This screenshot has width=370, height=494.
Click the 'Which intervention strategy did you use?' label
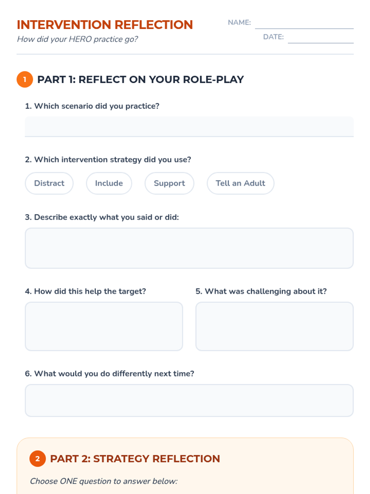(108, 159)
